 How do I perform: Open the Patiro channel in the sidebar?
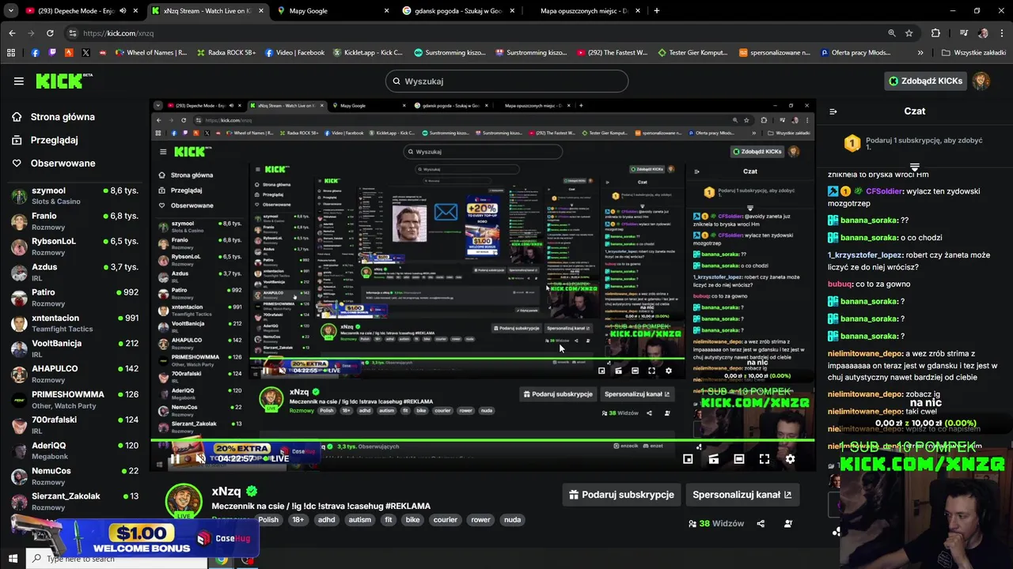point(75,297)
